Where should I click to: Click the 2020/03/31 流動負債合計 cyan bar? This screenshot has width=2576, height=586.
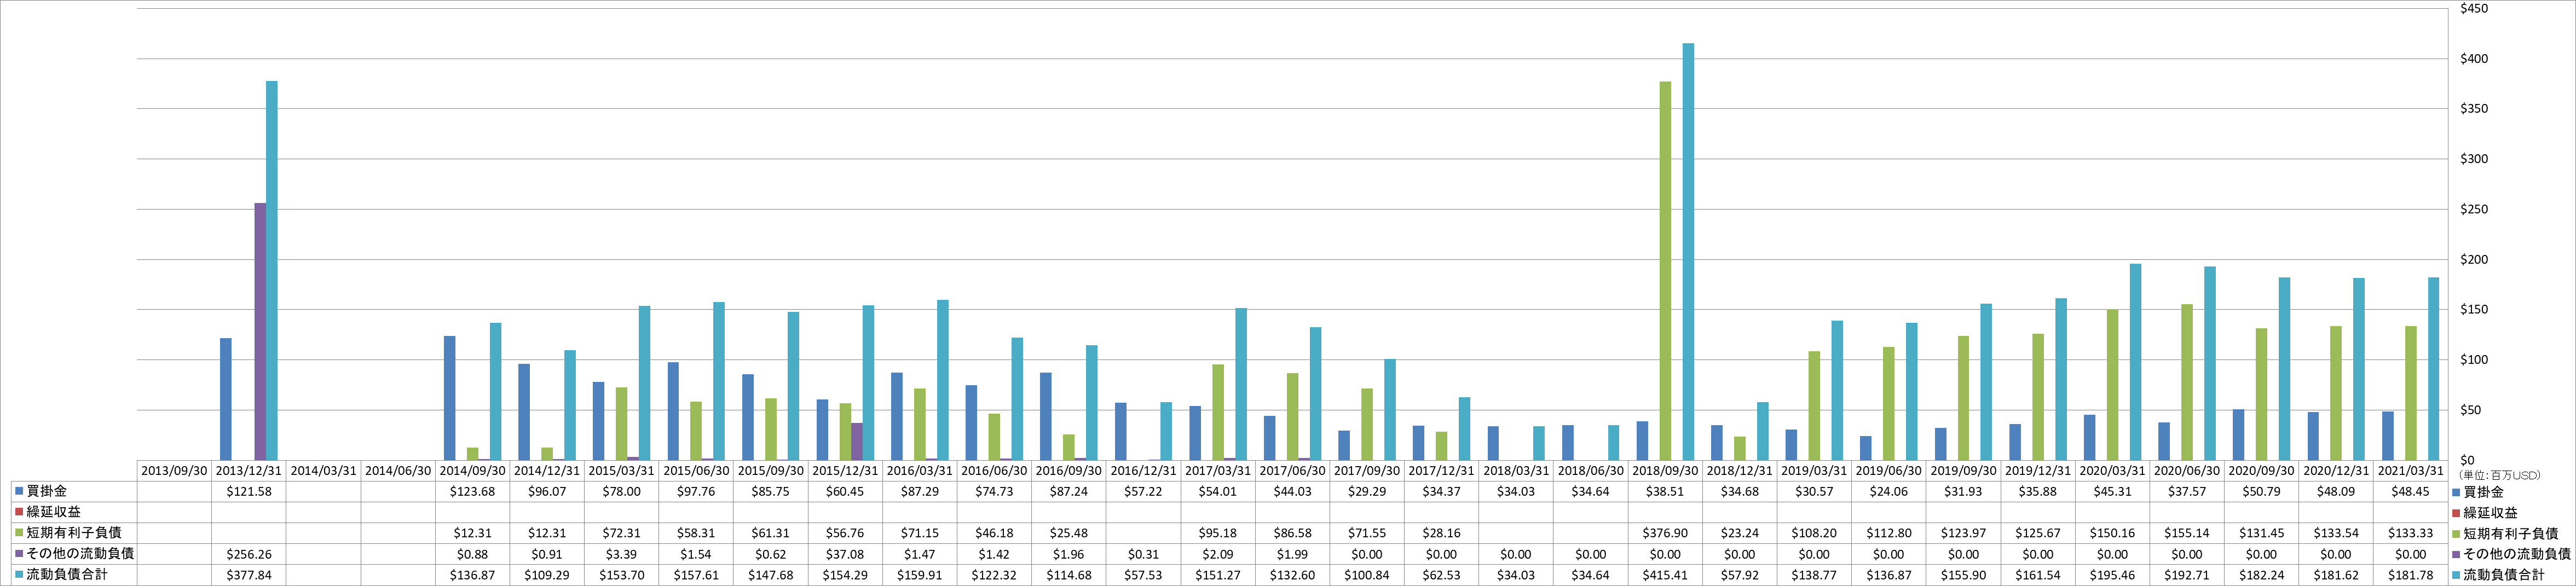point(2136,362)
